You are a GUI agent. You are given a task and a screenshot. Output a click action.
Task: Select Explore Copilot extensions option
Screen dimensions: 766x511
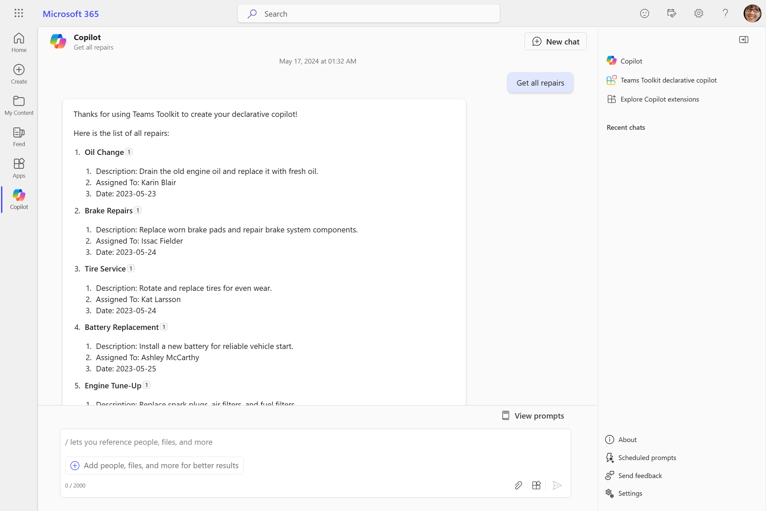click(660, 99)
